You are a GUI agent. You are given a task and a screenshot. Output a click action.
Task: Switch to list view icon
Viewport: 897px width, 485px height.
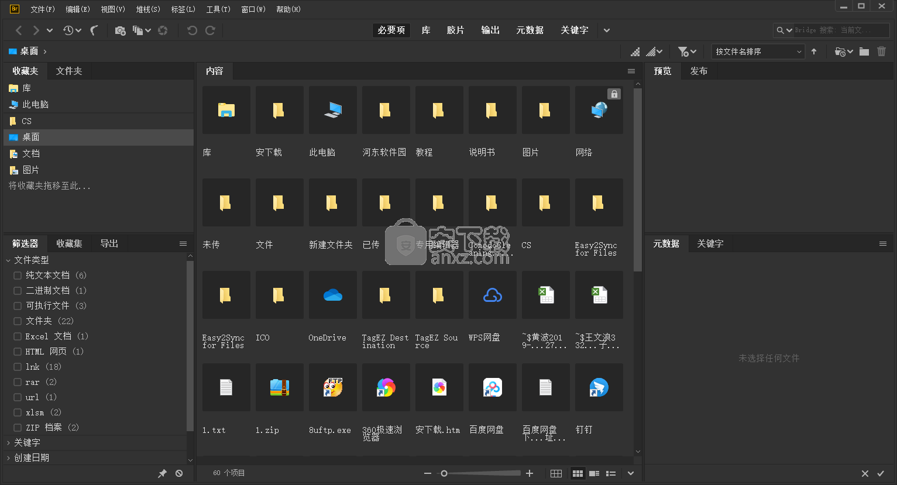point(611,473)
